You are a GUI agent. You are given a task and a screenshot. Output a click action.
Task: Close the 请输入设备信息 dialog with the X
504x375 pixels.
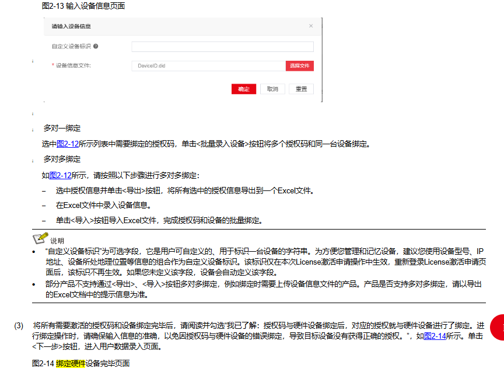[x=311, y=26]
